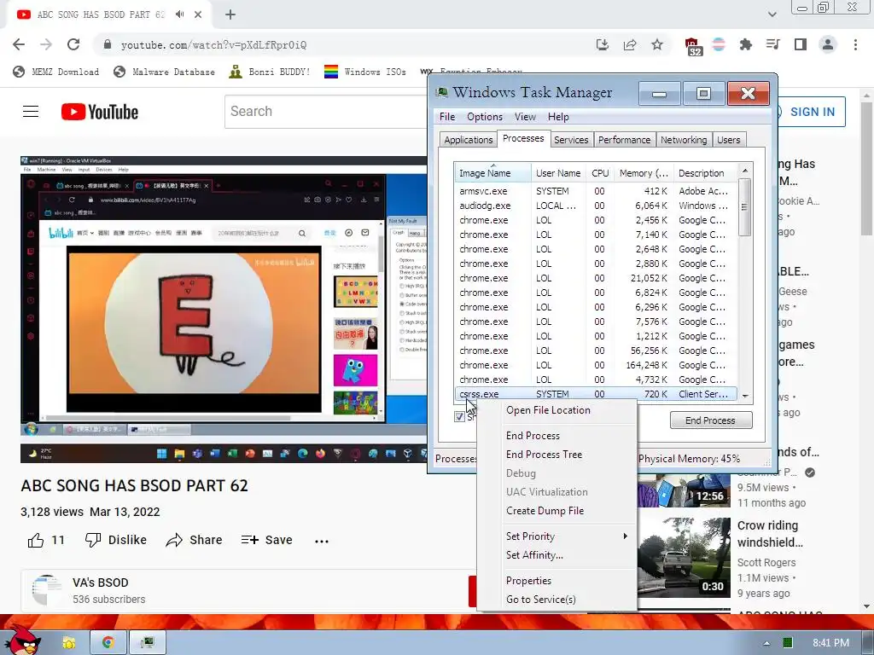Save the video to a playlist
This screenshot has width=874, height=655.
[267, 540]
